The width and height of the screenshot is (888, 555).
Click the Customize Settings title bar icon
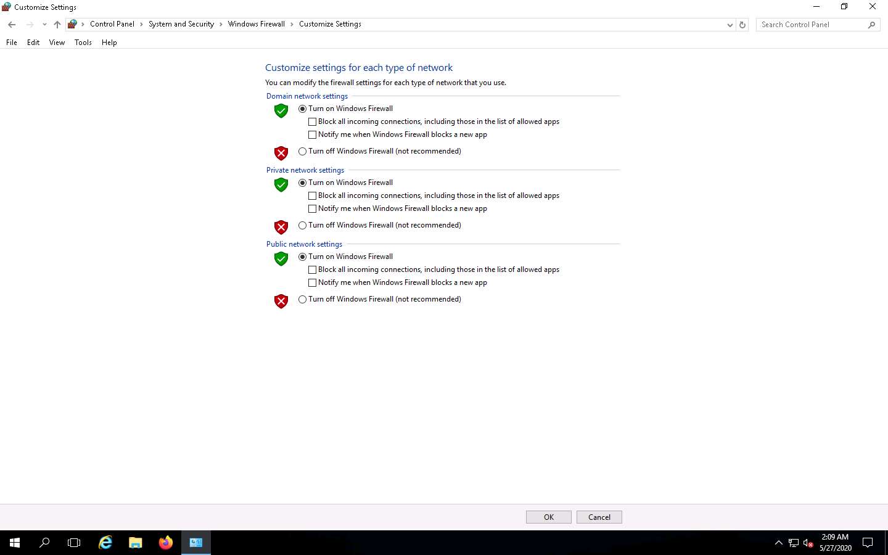click(x=6, y=7)
